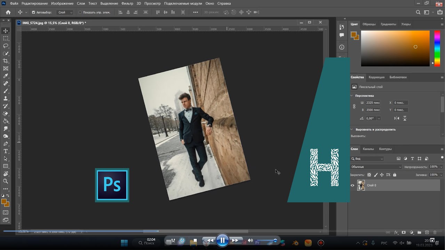Open the Градиенты panel tab
Screen dimensions: 445x250
[x=388, y=24]
